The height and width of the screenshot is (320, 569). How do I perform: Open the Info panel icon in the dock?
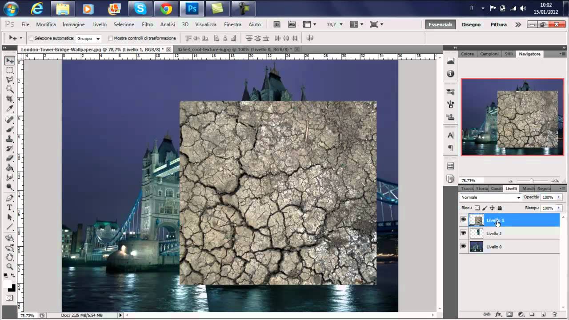[x=450, y=73]
